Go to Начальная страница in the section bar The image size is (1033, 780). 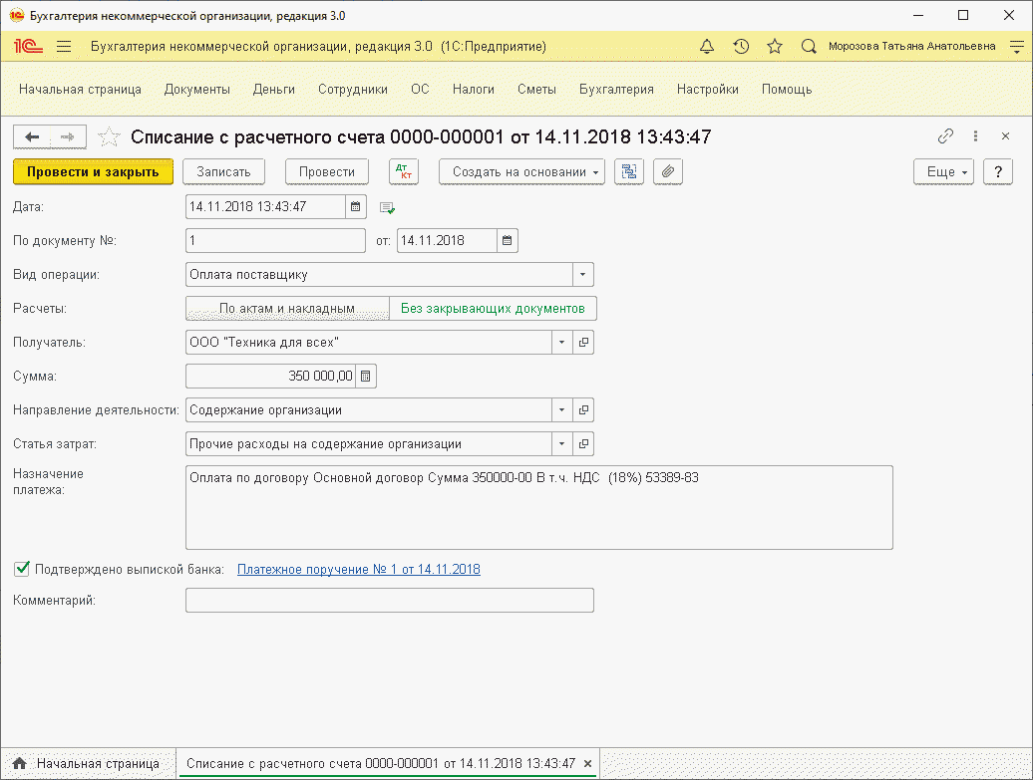81,90
